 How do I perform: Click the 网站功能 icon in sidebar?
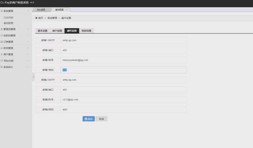tap(2, 61)
